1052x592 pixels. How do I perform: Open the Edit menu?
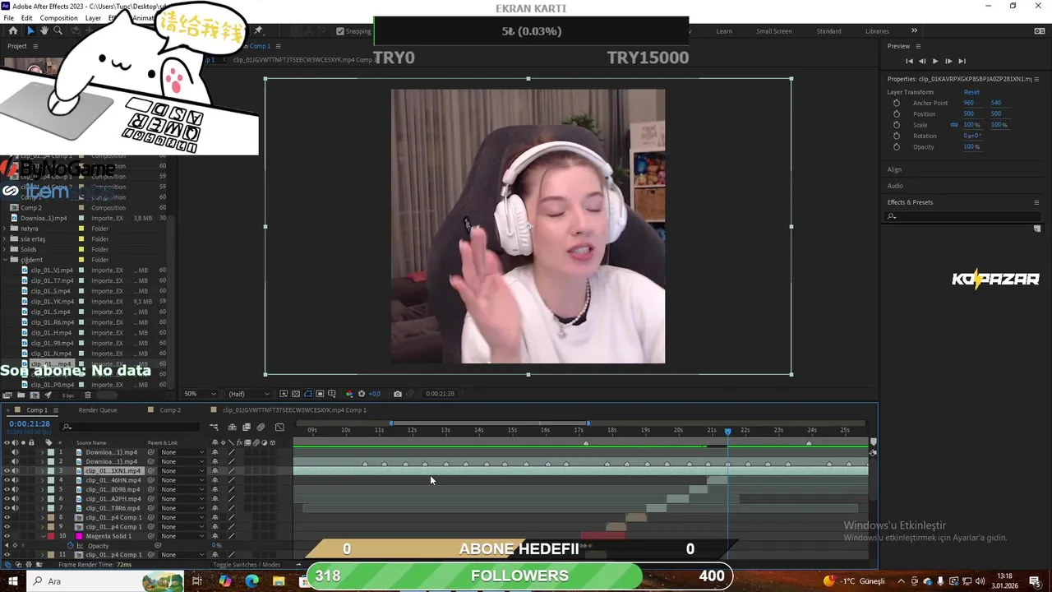(x=26, y=18)
